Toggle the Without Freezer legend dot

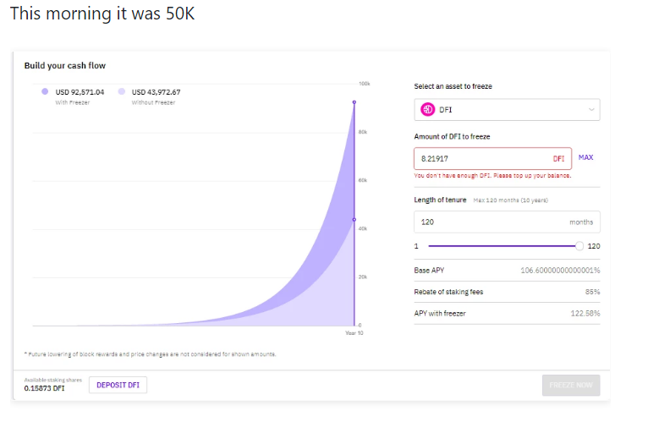pyautogui.click(x=122, y=91)
